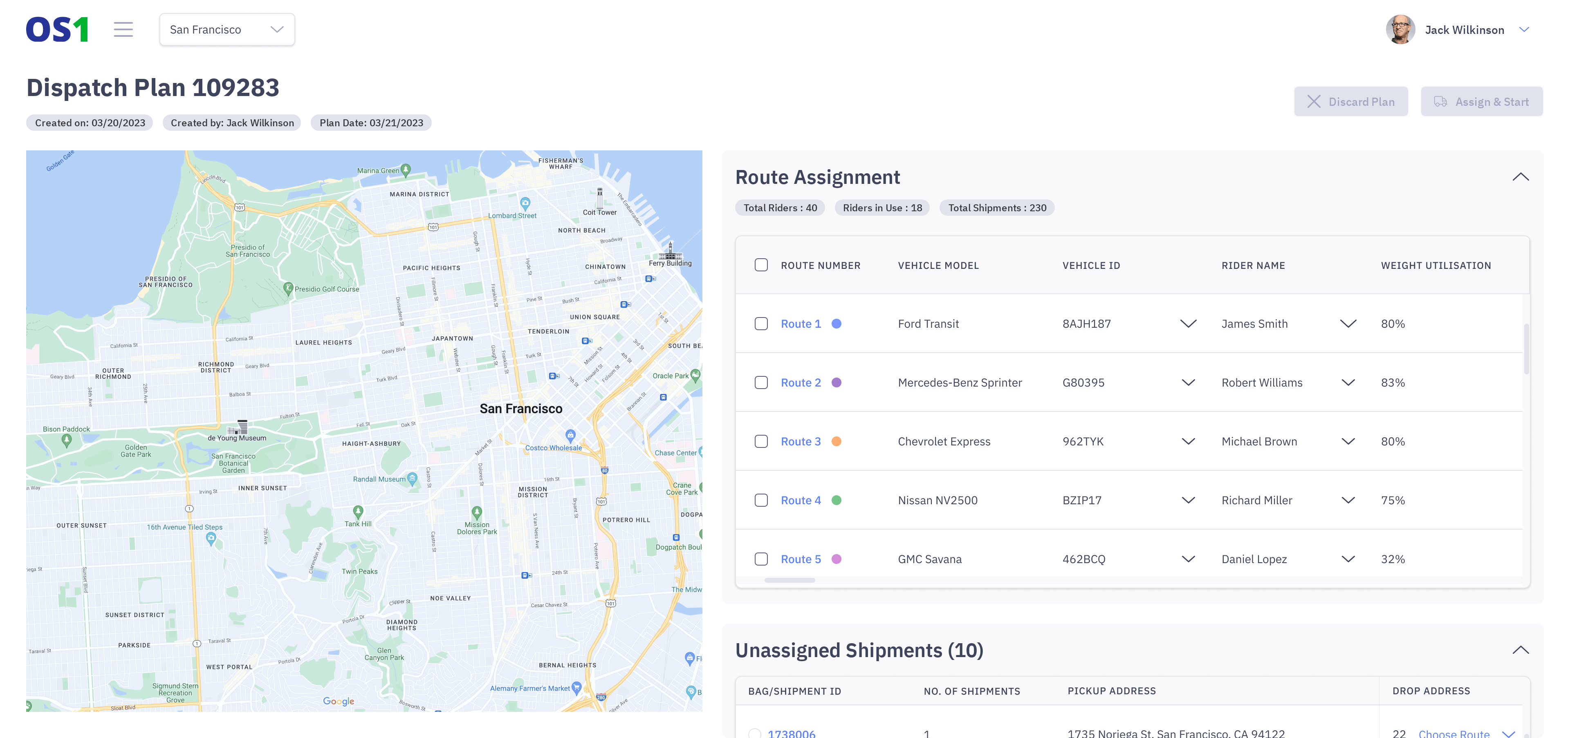
Task: Click the Randall Museum pin on map
Action: coord(412,479)
